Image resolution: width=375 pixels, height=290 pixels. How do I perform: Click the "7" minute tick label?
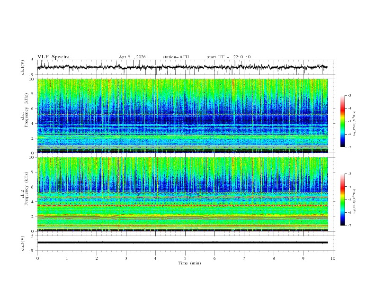pyautogui.click(x=244, y=258)
